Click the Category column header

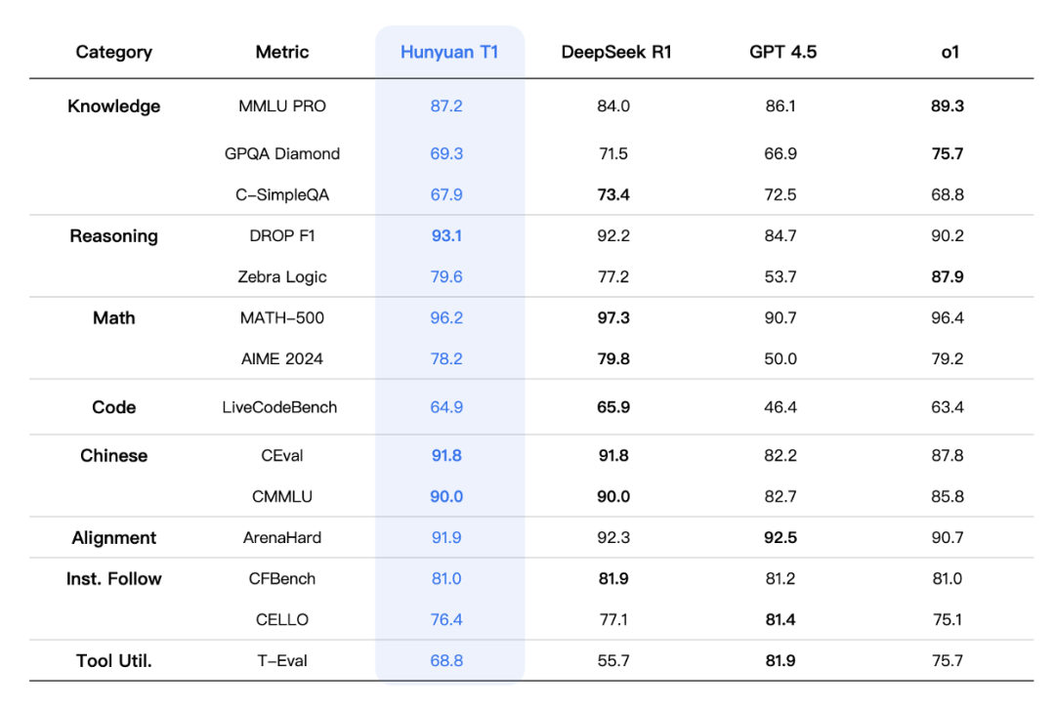click(114, 52)
